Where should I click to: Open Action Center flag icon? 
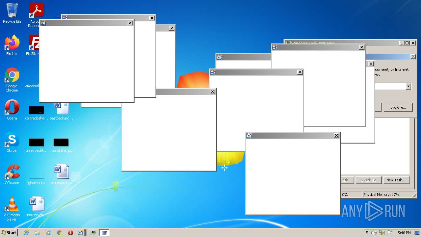pos(390,233)
